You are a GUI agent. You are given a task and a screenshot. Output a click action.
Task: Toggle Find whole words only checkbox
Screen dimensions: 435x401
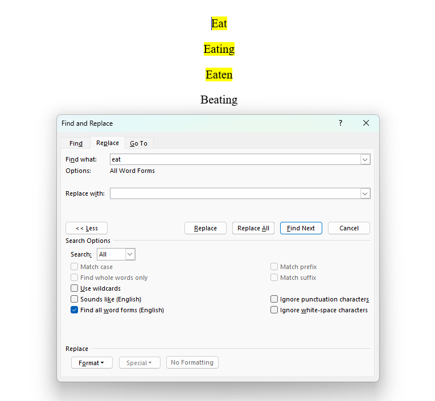75,278
